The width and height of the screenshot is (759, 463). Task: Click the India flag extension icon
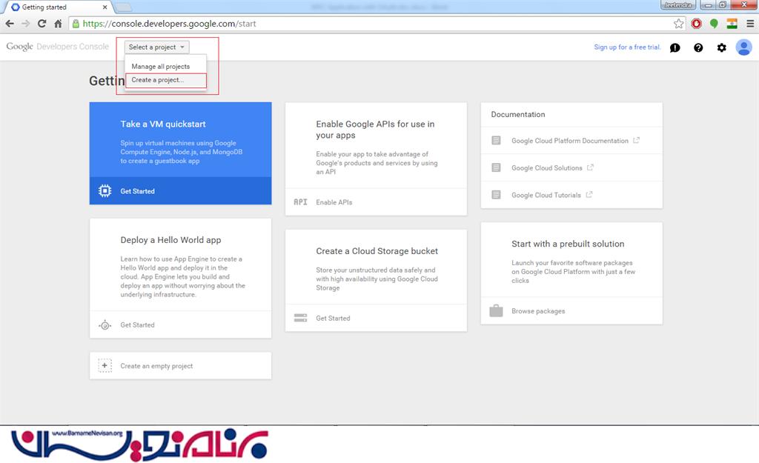point(732,24)
